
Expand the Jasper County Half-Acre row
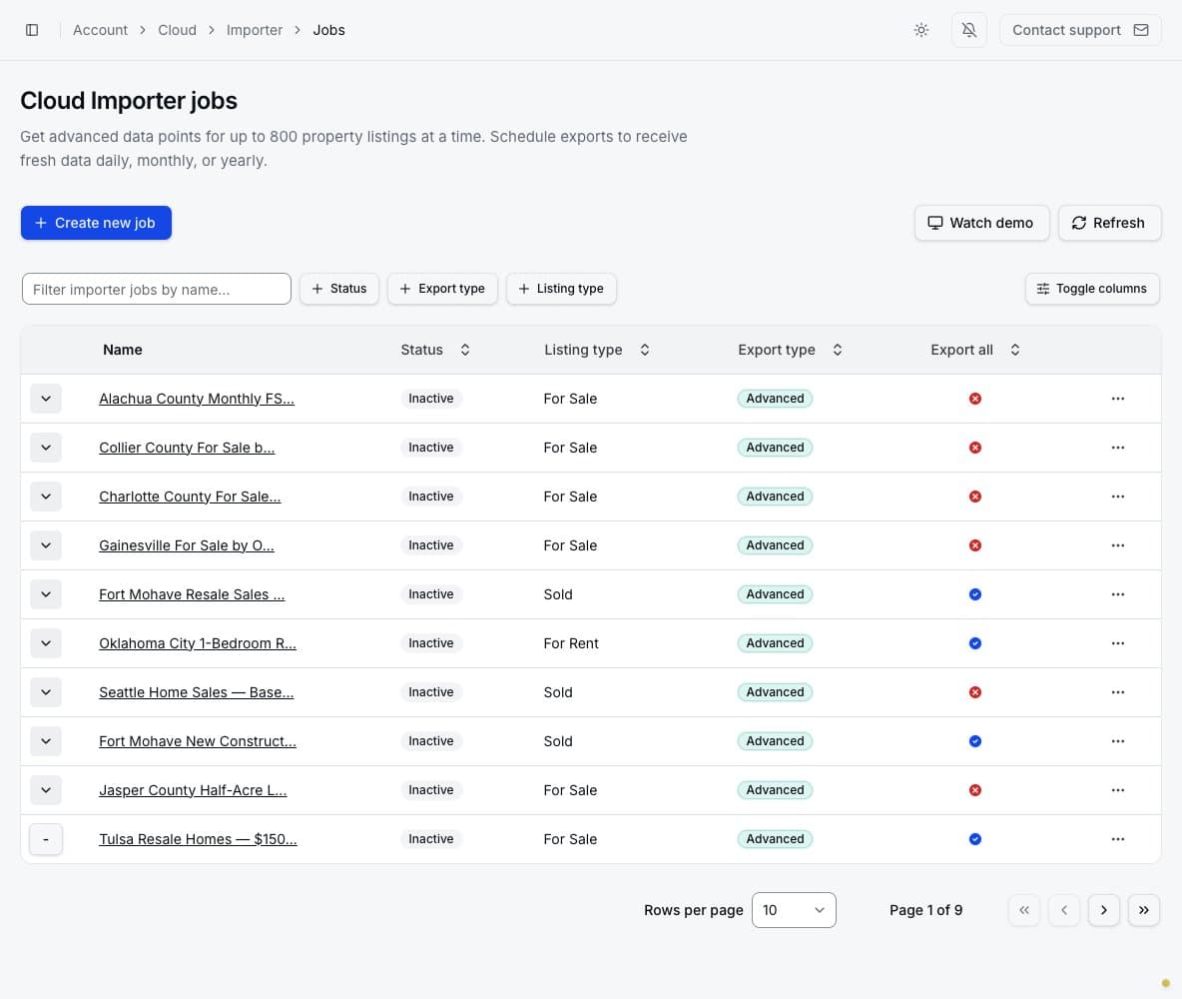coord(46,790)
